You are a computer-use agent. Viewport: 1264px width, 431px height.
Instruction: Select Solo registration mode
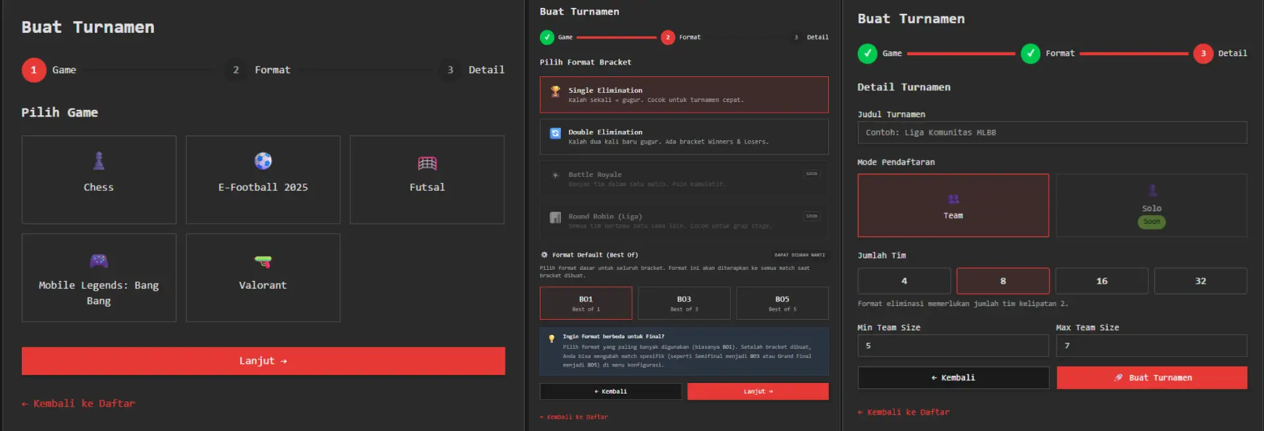click(1152, 205)
